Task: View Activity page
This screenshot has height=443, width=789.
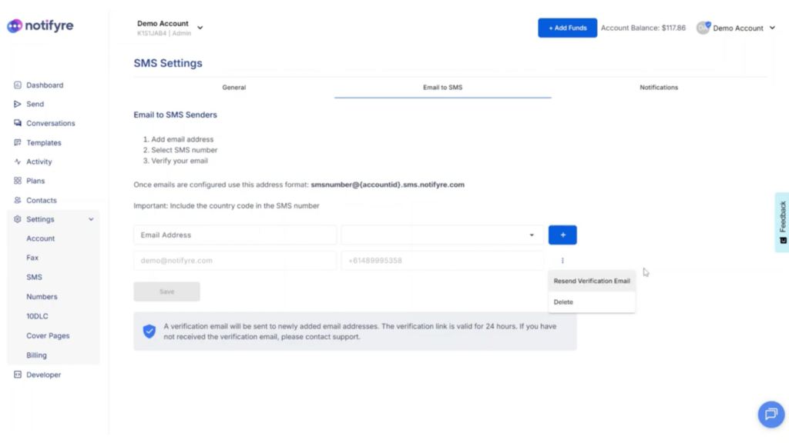Action: tap(39, 162)
